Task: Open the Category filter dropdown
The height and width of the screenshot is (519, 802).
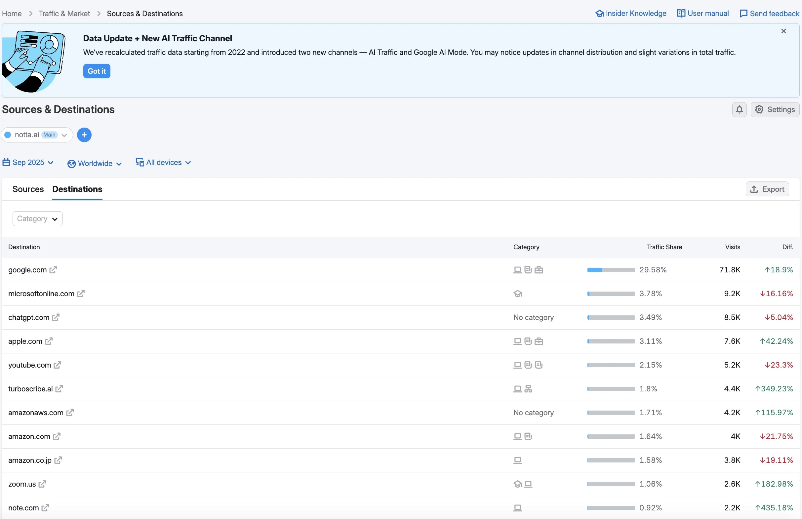Action: [x=37, y=219]
